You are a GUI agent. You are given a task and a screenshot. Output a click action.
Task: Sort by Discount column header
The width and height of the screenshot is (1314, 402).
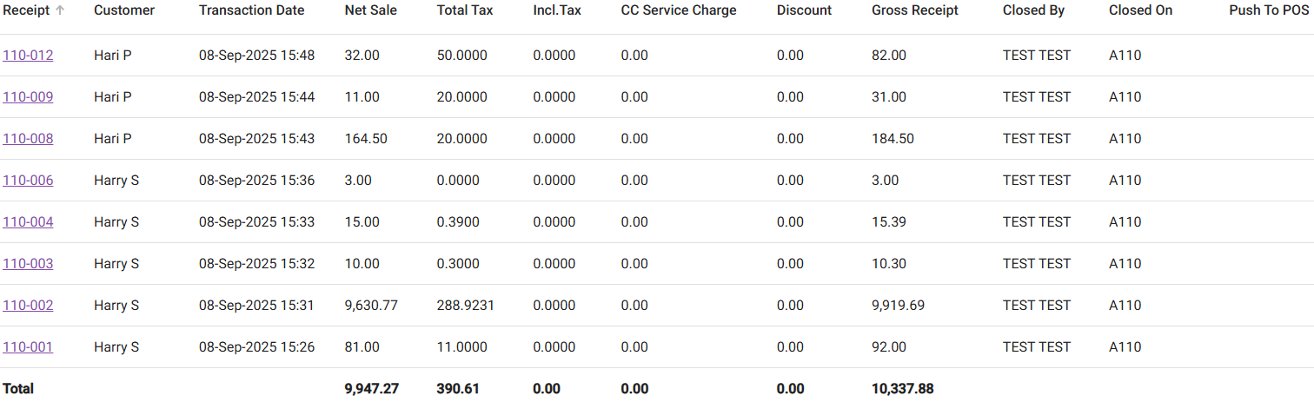804,10
